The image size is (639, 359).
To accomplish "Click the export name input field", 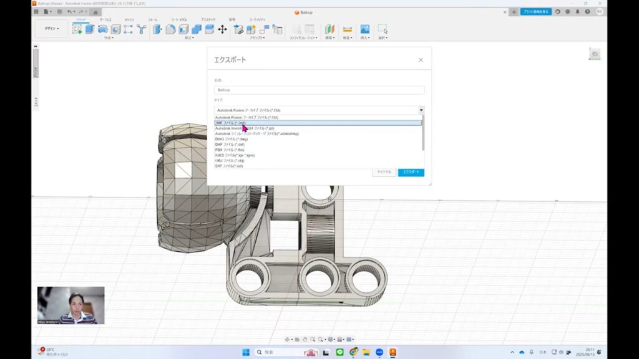I will (319, 90).
